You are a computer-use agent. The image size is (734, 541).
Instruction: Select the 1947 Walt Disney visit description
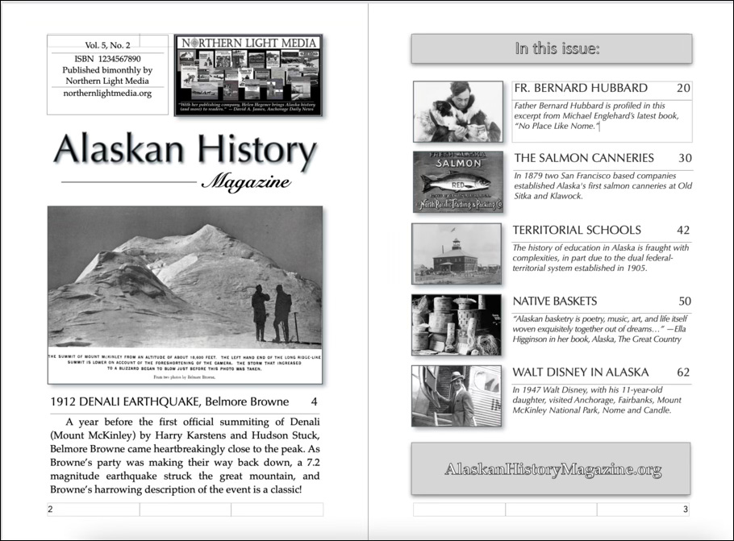click(597, 400)
